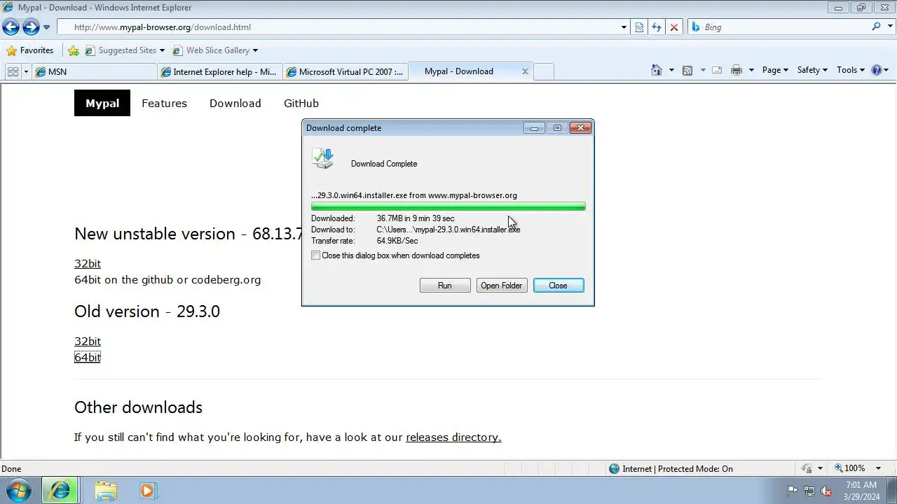Open the GitHub nav link
The width and height of the screenshot is (897, 504).
coord(301,103)
